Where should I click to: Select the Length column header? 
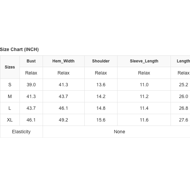pos(183,61)
